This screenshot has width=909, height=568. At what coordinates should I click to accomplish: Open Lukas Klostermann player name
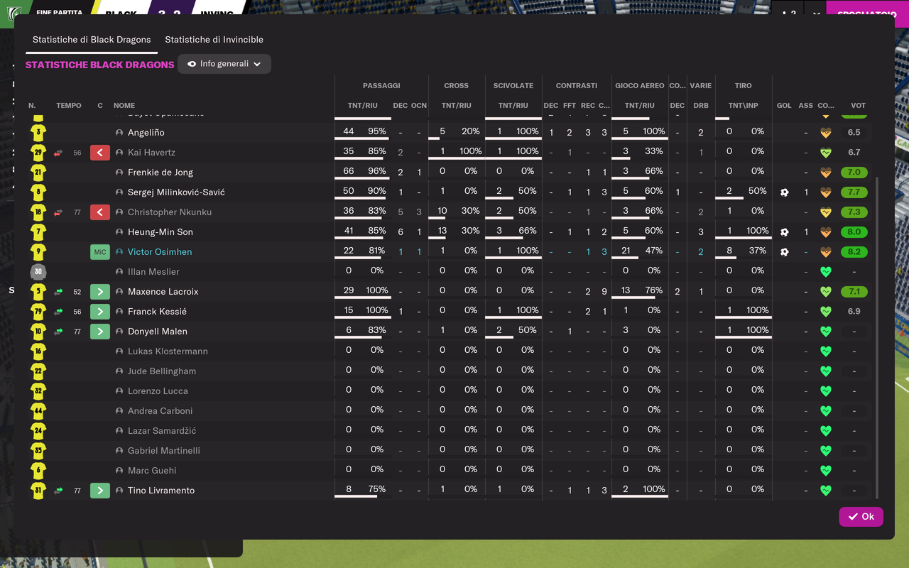pyautogui.click(x=168, y=351)
